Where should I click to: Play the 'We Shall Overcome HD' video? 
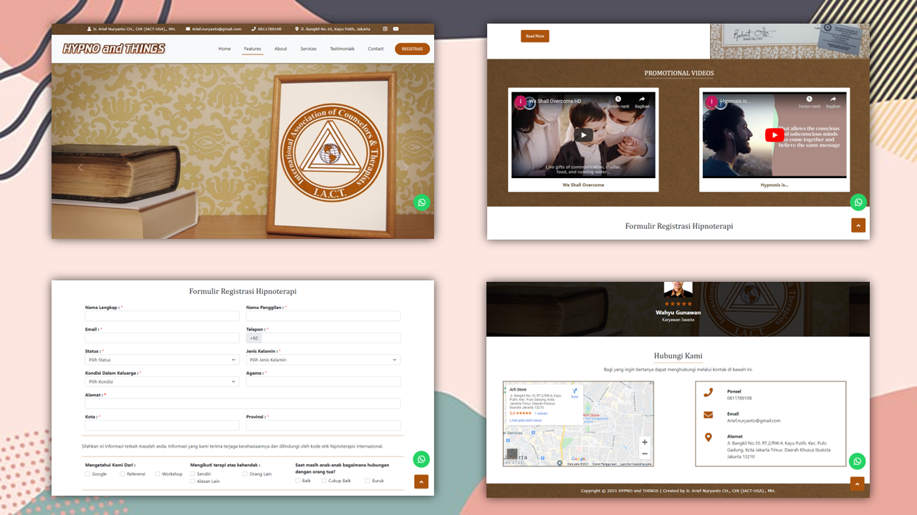click(583, 134)
